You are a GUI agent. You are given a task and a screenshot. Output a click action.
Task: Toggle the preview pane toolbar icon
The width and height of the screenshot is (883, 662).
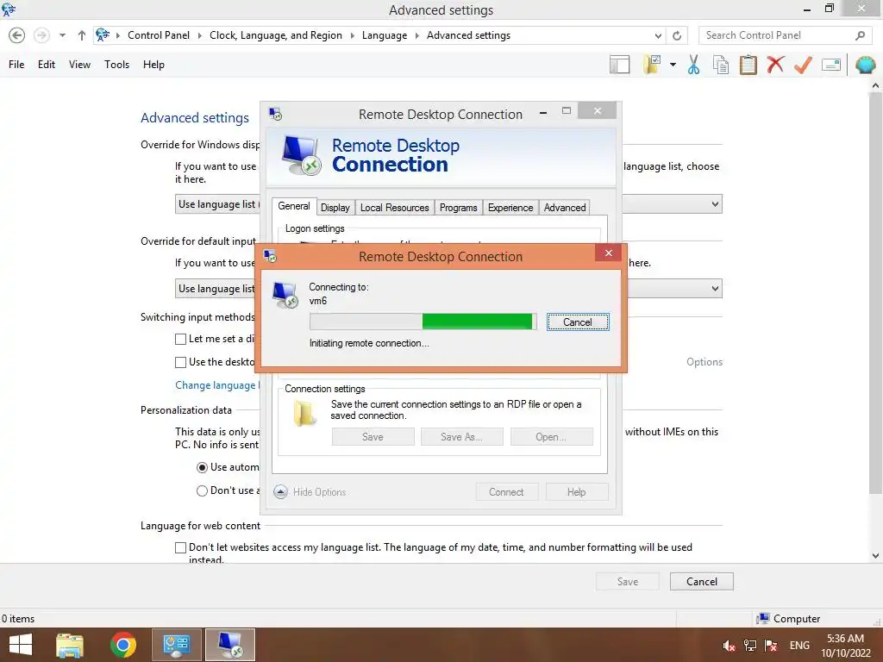click(x=619, y=65)
